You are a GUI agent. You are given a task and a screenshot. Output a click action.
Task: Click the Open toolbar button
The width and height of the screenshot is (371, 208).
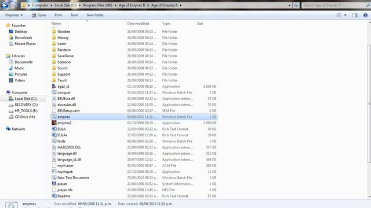[x=39, y=15]
